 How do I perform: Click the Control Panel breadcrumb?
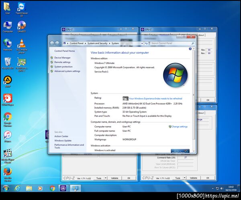pyautogui.click(x=76, y=43)
